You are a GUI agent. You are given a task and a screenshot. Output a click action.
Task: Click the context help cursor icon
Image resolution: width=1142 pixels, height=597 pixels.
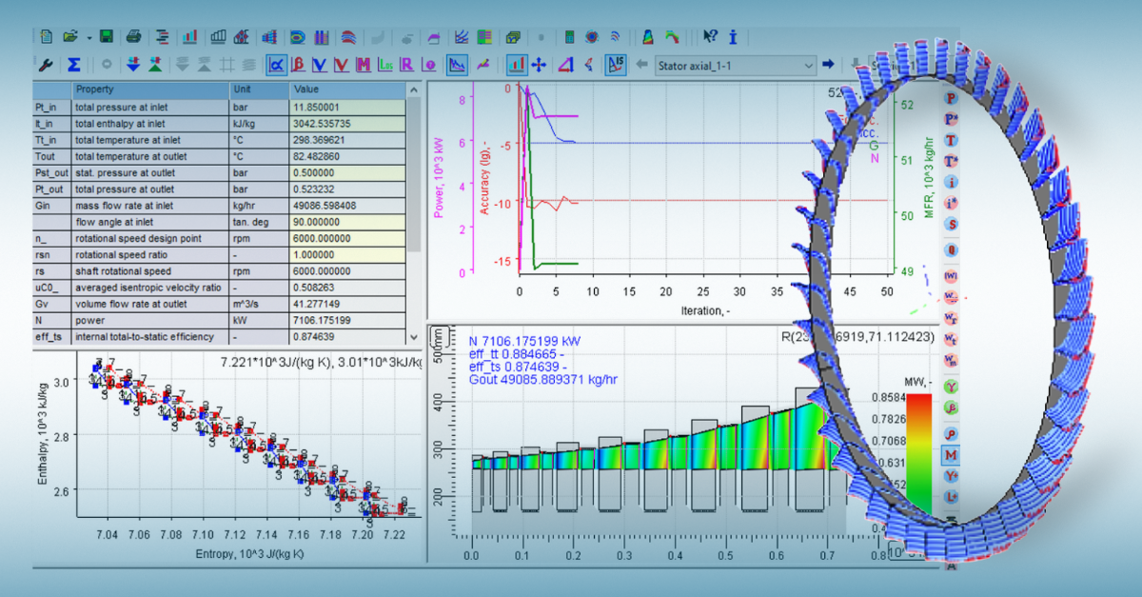(x=710, y=37)
